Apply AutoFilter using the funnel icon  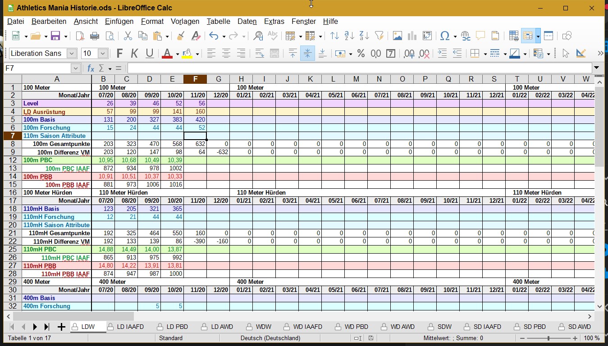[x=379, y=36]
